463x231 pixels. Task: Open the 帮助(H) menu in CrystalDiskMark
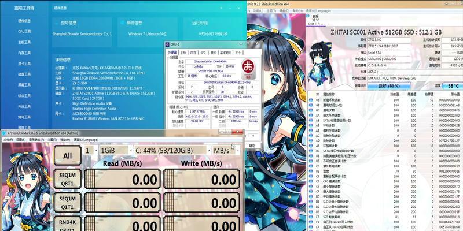point(65,140)
